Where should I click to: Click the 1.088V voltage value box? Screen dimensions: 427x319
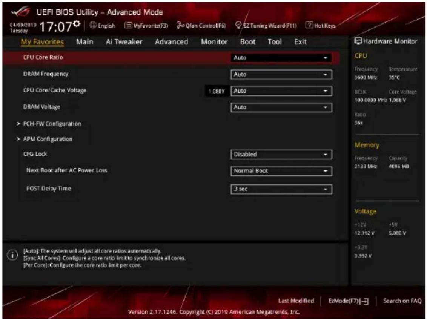coord(217,92)
